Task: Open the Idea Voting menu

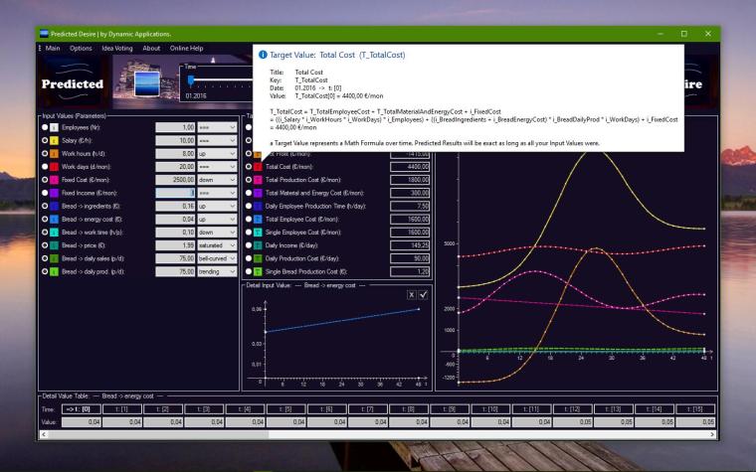Action: [x=116, y=48]
